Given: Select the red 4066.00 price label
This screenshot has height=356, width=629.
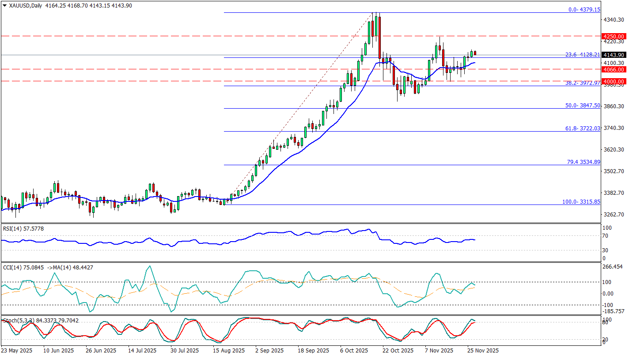Looking at the screenshot, I should (614, 69).
